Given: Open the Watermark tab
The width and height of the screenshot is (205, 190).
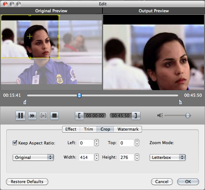Looking at the screenshot, I should [x=128, y=129].
